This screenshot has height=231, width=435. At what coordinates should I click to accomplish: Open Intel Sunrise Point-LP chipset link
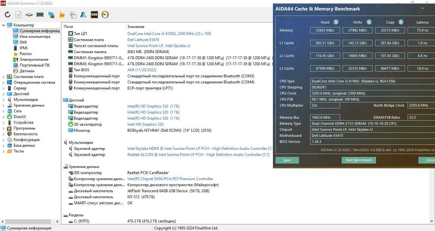tap(159, 46)
